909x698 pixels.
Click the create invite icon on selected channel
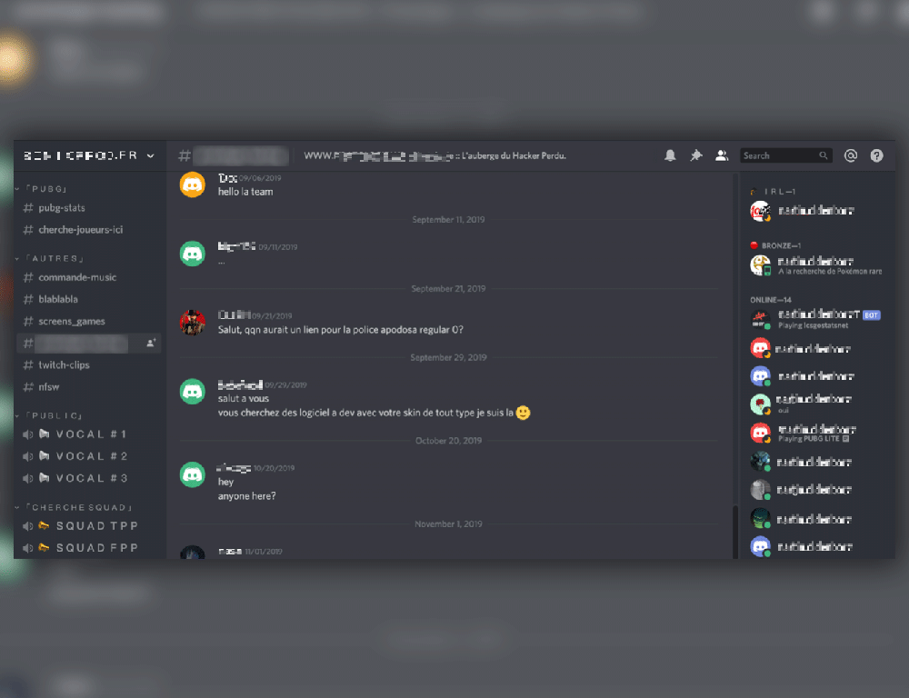(x=151, y=344)
